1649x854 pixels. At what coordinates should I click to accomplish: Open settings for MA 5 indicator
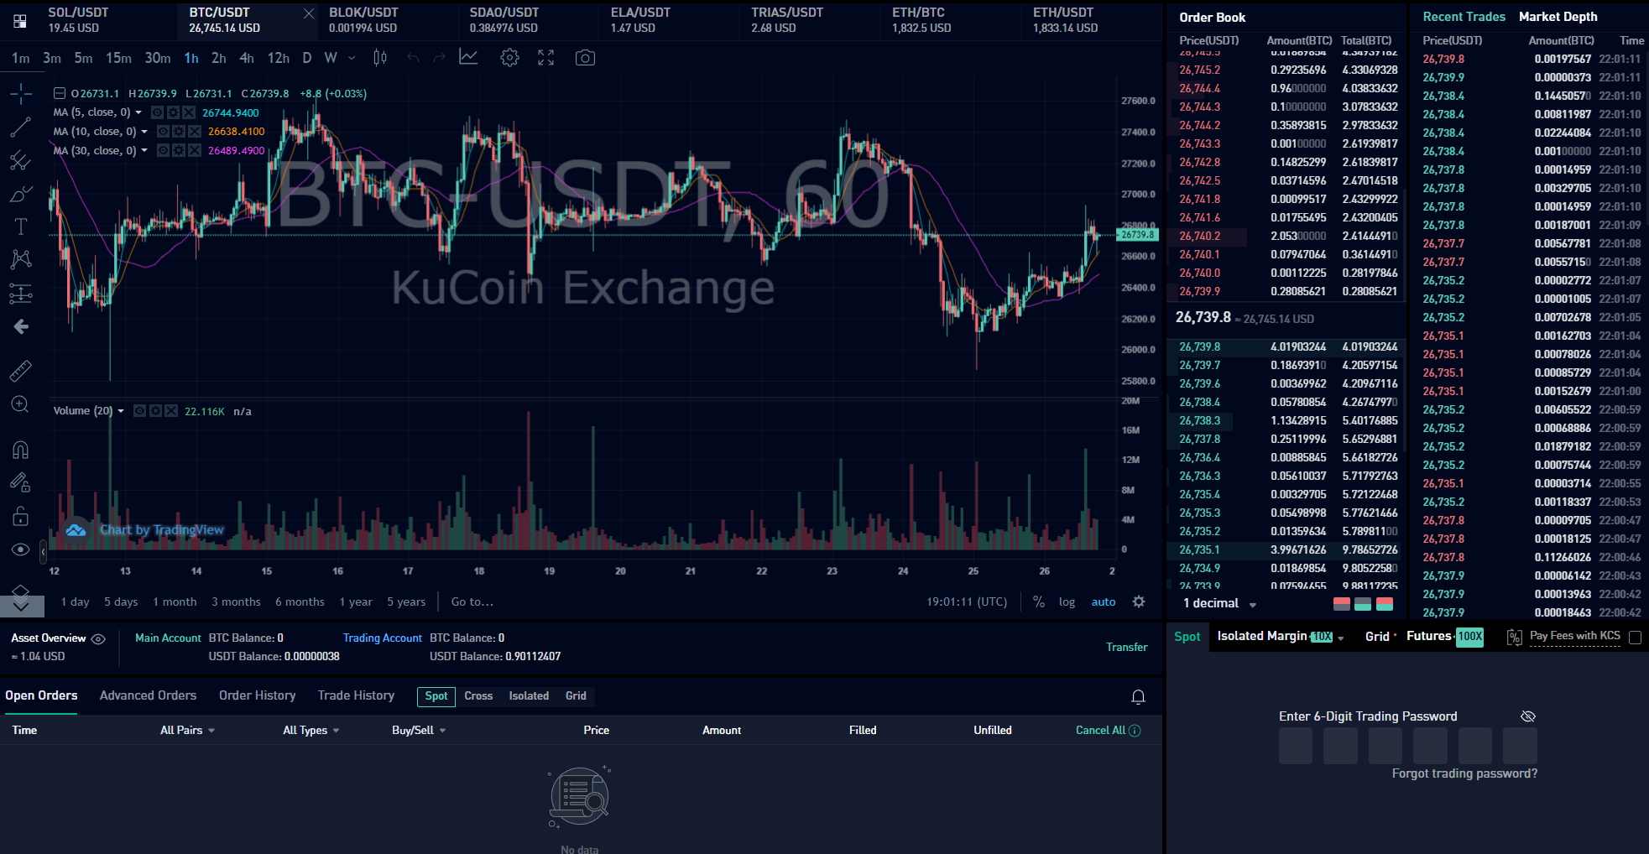[x=173, y=112]
